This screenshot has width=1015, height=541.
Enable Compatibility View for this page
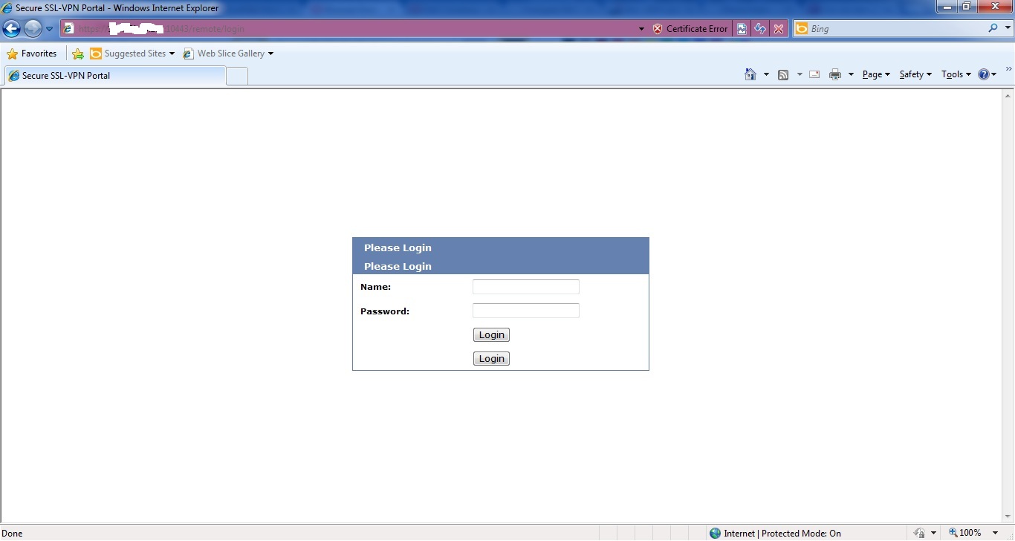tap(742, 28)
